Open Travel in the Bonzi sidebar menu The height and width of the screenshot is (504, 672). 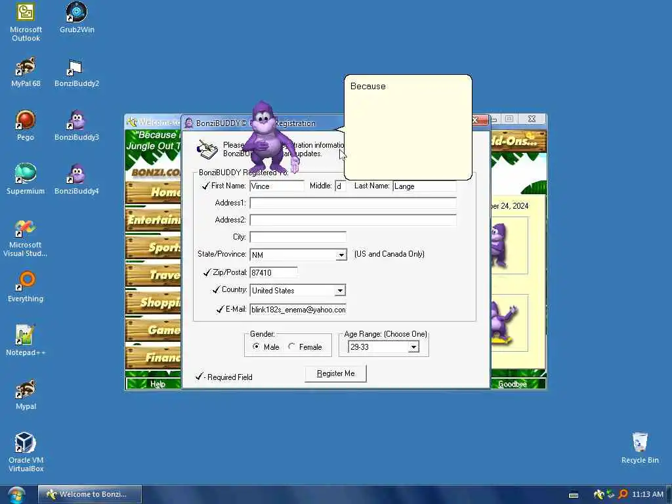coord(153,275)
